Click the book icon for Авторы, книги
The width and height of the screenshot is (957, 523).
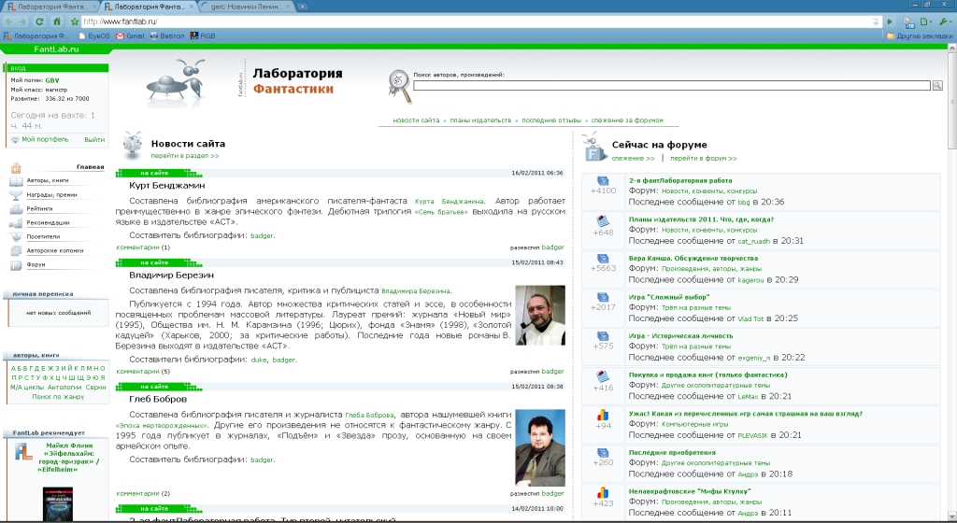[x=17, y=180]
